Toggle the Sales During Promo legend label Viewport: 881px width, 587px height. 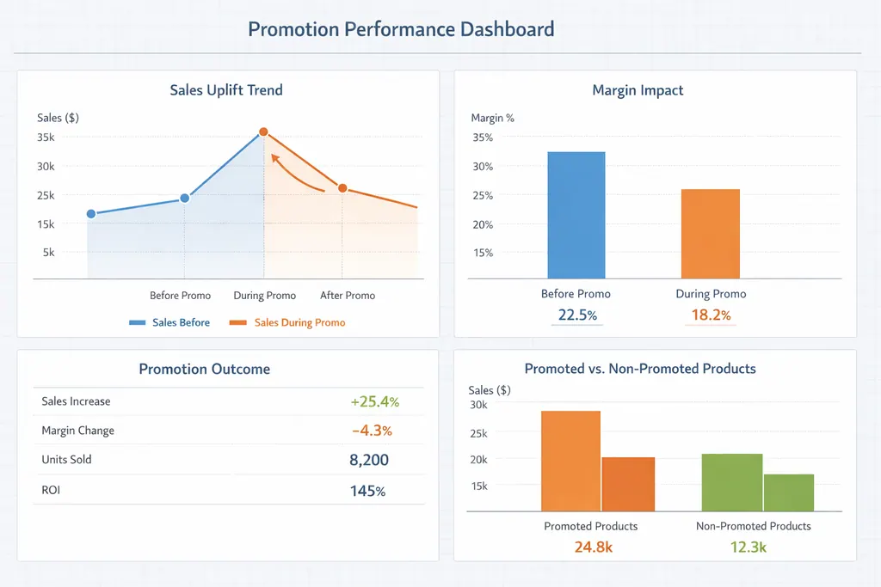(x=299, y=323)
